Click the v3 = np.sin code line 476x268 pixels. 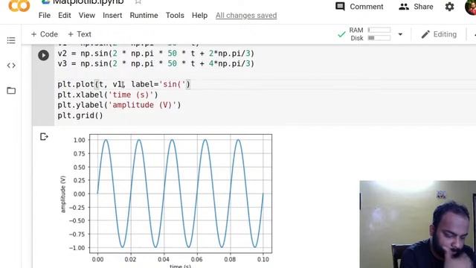pyautogui.click(x=155, y=64)
